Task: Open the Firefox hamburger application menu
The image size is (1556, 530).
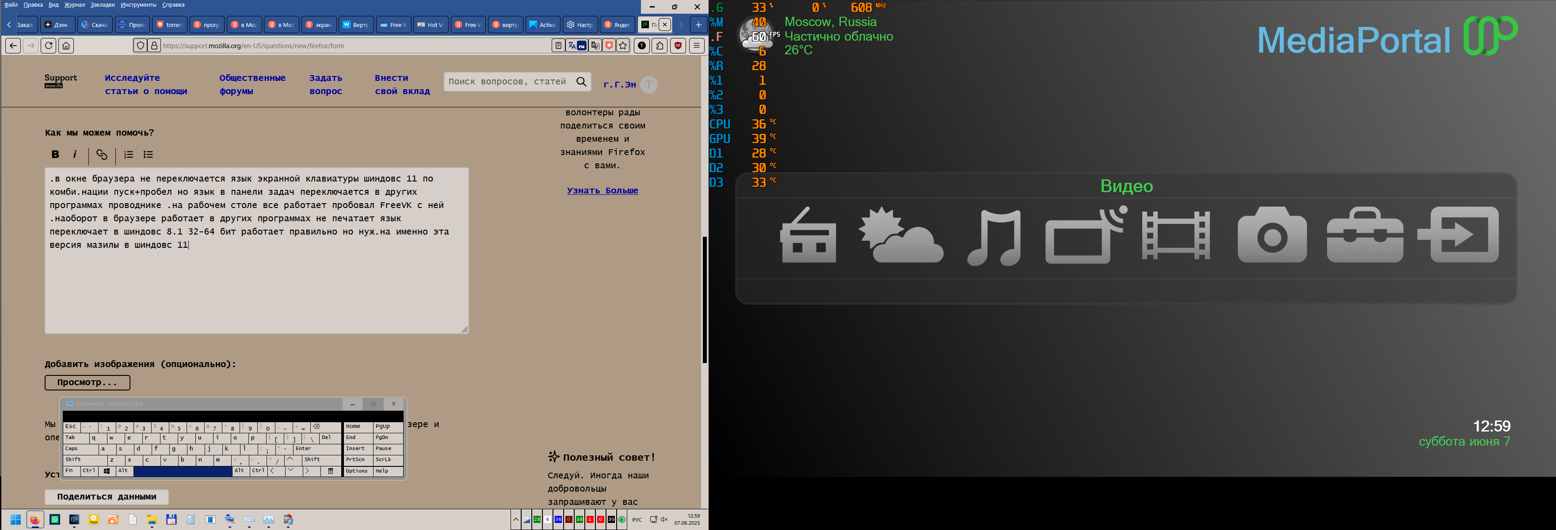Action: 697,45
